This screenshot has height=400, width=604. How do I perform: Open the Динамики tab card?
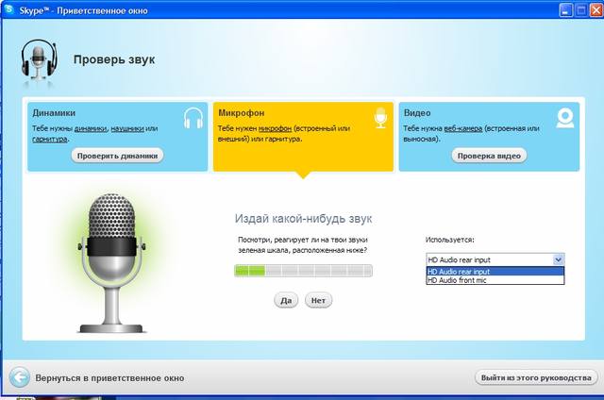[117, 136]
